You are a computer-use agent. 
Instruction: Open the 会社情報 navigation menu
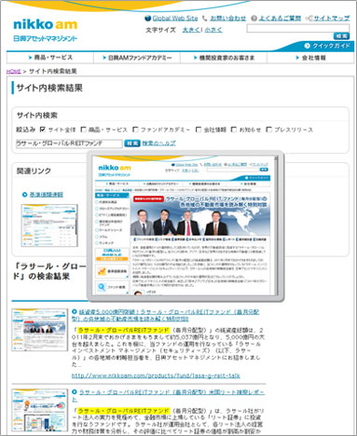coord(310,58)
